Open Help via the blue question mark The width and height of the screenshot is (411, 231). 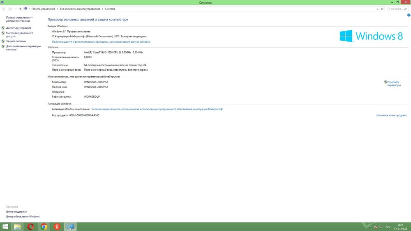(409, 15)
